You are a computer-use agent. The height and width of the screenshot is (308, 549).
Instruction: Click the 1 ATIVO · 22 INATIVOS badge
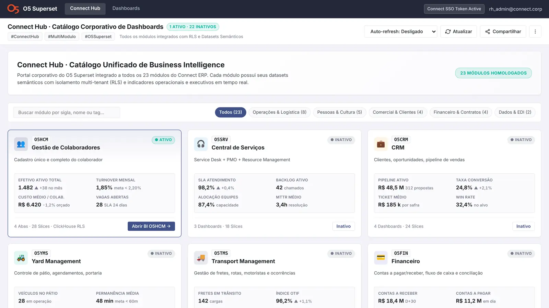click(x=193, y=27)
